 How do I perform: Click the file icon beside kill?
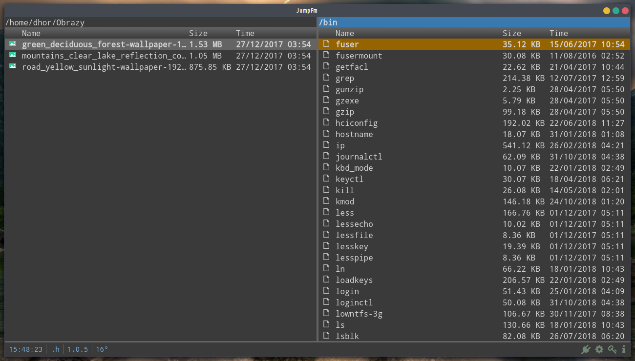326,190
